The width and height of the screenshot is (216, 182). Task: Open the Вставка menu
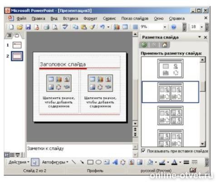pos(70,19)
